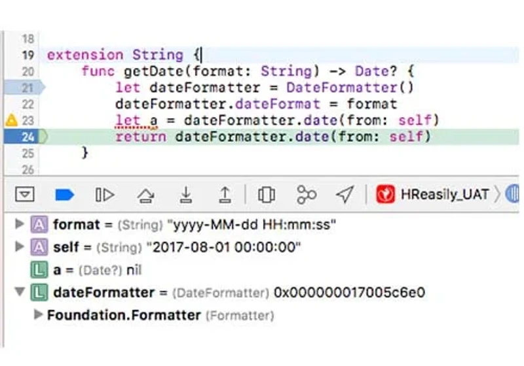Click the 'return' keyword on line 24
524x366 pixels.
pos(141,137)
